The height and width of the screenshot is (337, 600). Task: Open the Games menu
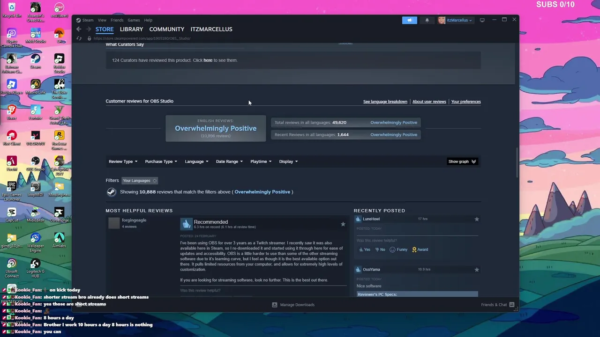[x=134, y=20]
